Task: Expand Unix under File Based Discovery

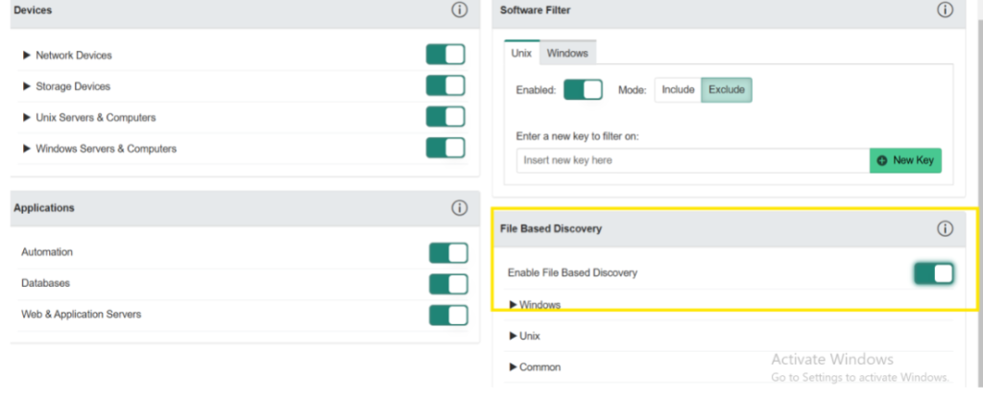Action: coord(514,336)
